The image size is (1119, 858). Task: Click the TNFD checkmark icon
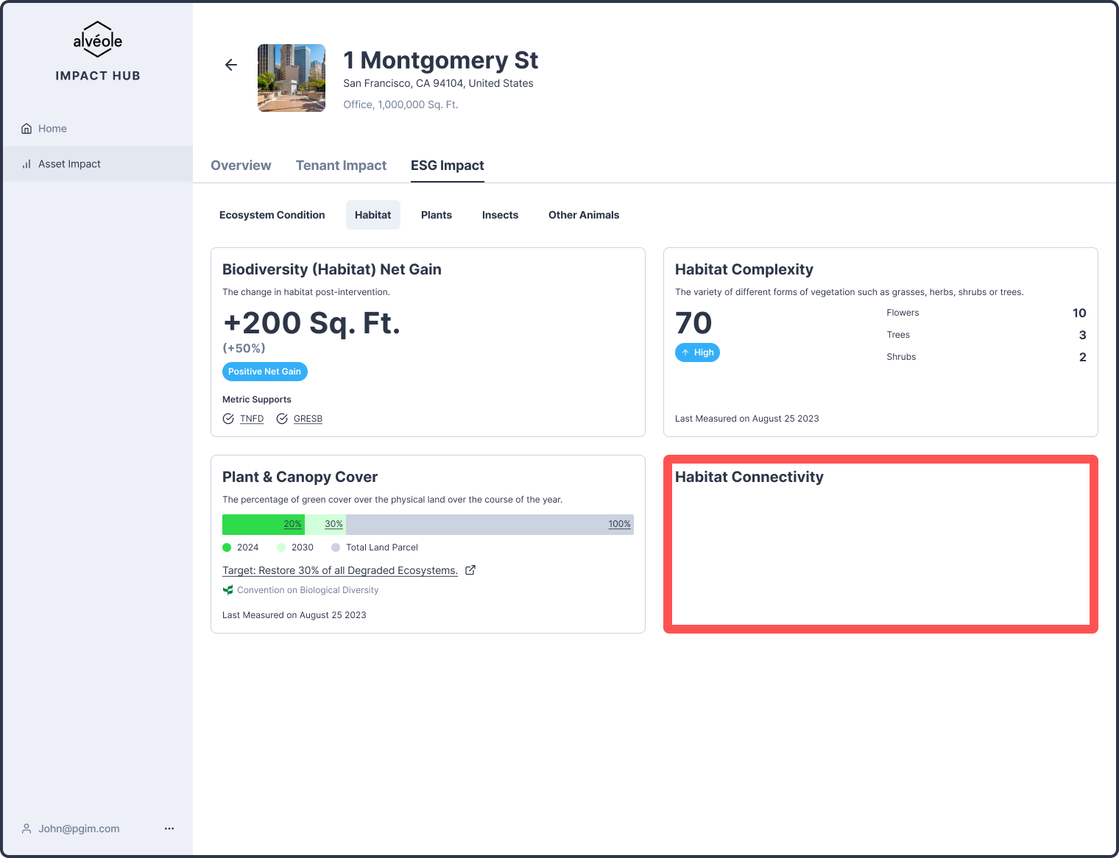[228, 419]
